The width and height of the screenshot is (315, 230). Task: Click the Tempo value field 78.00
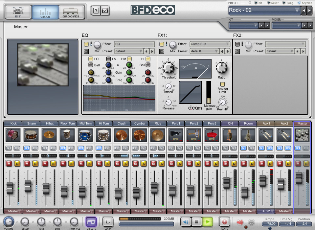270,223
